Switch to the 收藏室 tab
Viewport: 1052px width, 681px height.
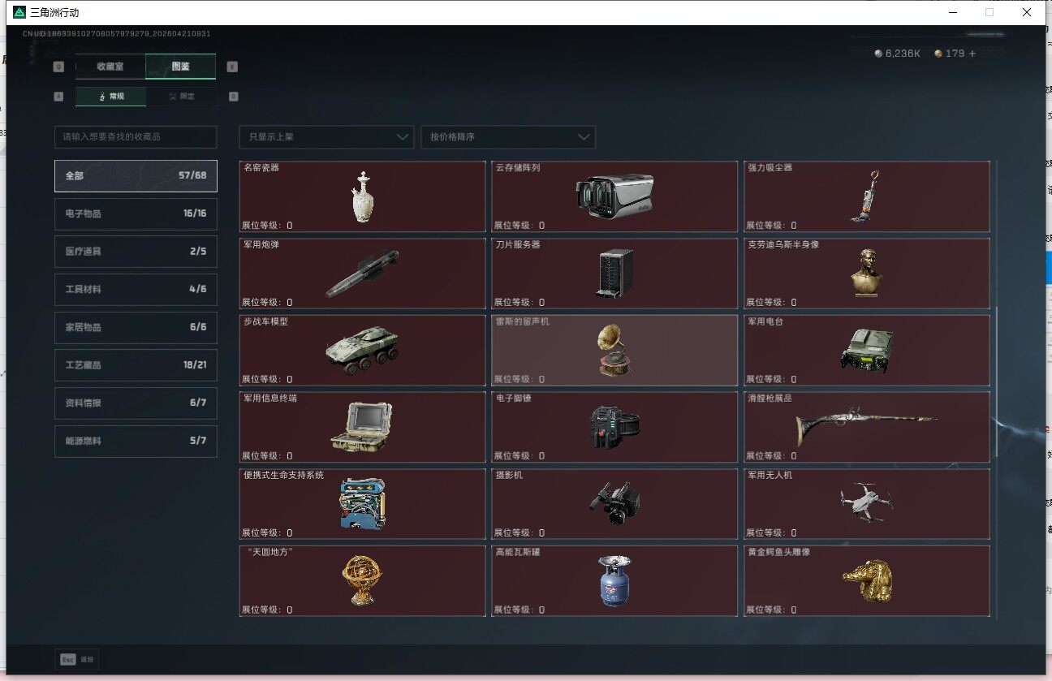pyautogui.click(x=110, y=67)
